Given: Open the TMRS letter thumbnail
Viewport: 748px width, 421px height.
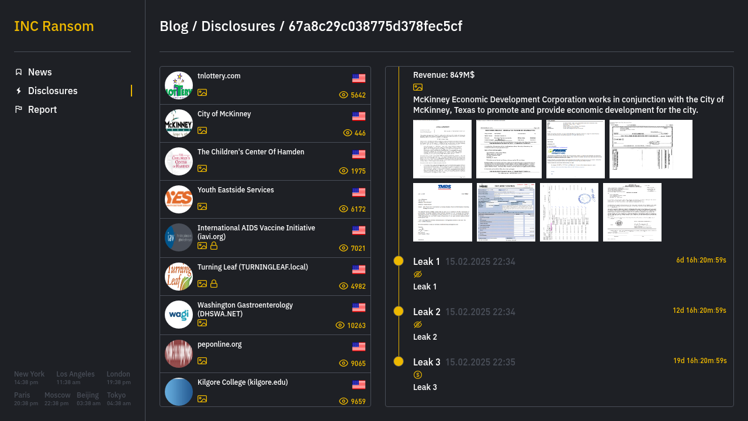Looking at the screenshot, I should point(442,212).
